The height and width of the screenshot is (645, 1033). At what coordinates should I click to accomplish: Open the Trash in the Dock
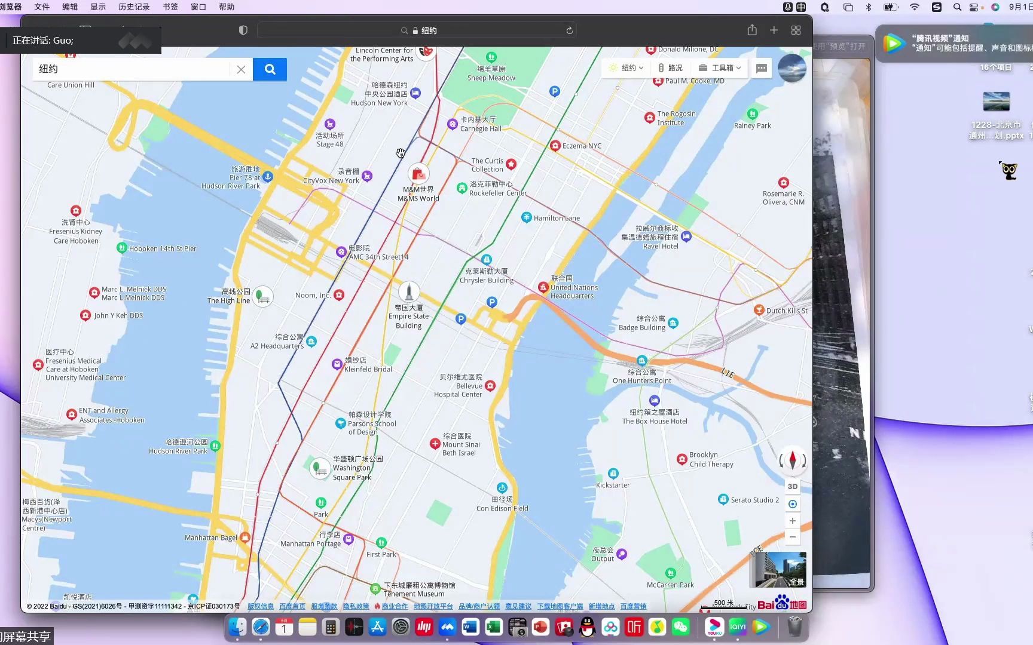(x=794, y=626)
